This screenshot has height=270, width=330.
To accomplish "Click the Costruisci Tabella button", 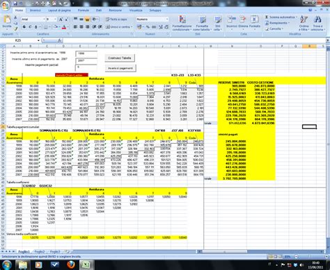I will (x=120, y=58).
